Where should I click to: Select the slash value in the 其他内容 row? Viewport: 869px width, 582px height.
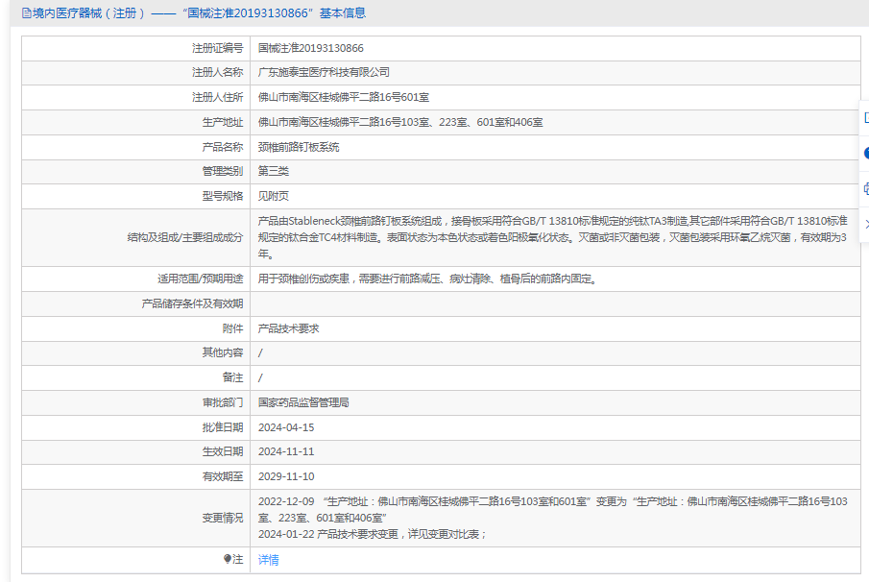coord(260,353)
